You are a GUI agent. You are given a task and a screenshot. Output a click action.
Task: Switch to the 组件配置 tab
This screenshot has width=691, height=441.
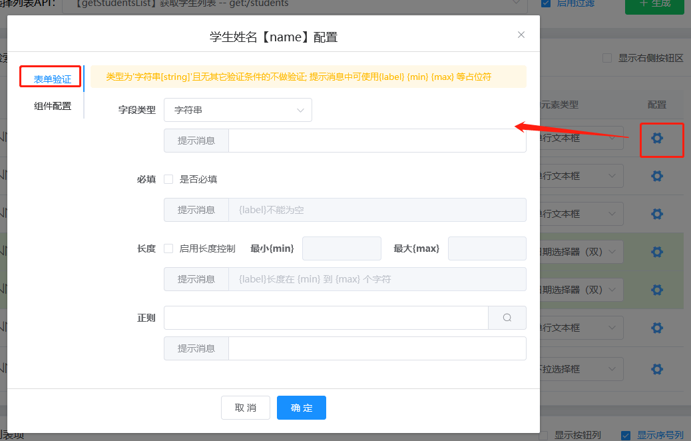point(53,106)
